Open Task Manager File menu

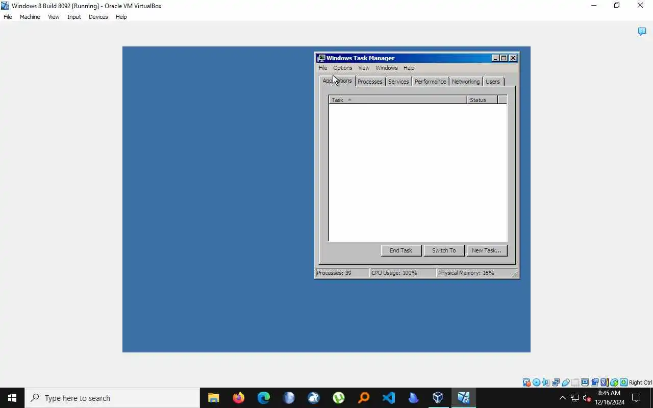click(323, 68)
